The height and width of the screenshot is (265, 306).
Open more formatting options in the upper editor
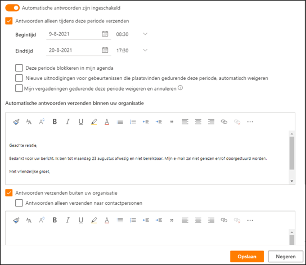click(x=250, y=122)
